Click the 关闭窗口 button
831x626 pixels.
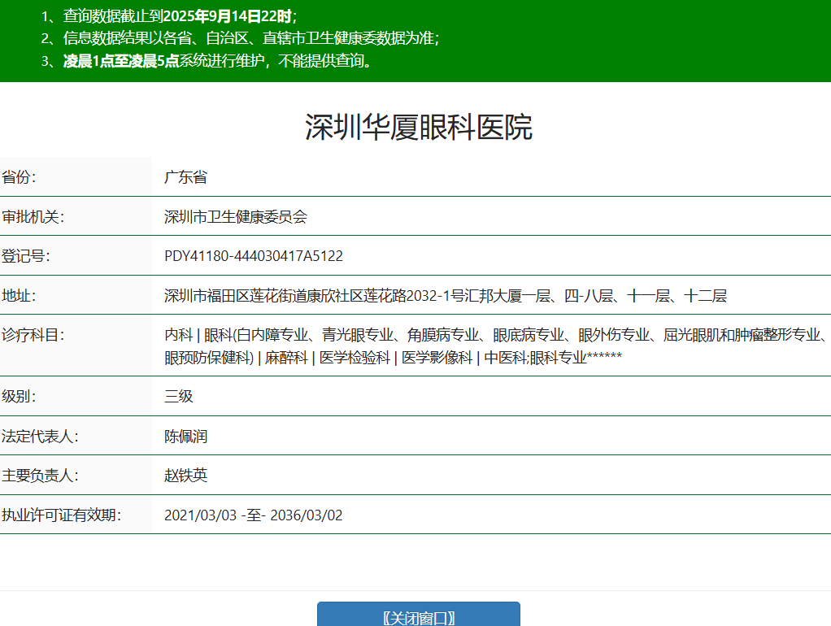pos(418,616)
